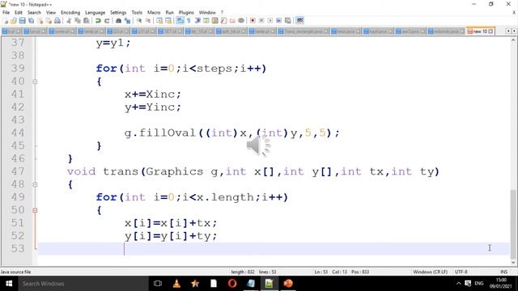Toggle Word Wrap in the toolbar
This screenshot has width=518, height=291.
pyautogui.click(x=180, y=21)
